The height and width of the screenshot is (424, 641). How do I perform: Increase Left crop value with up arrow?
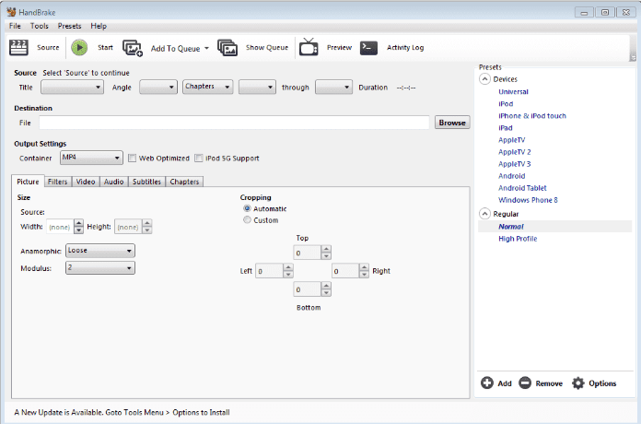pyautogui.click(x=288, y=266)
